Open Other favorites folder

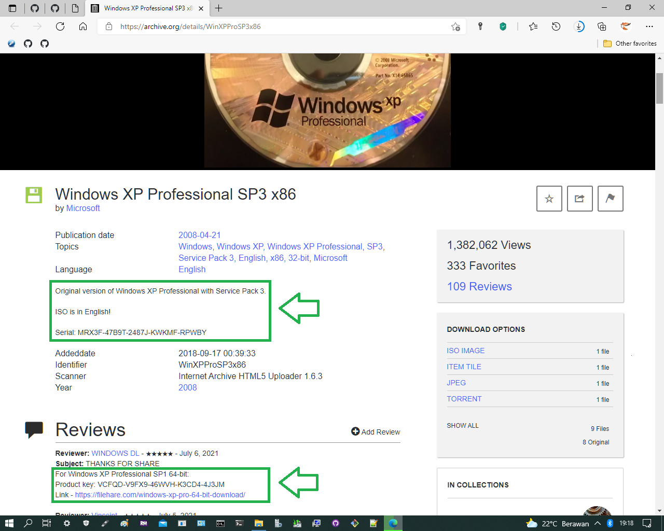click(630, 44)
